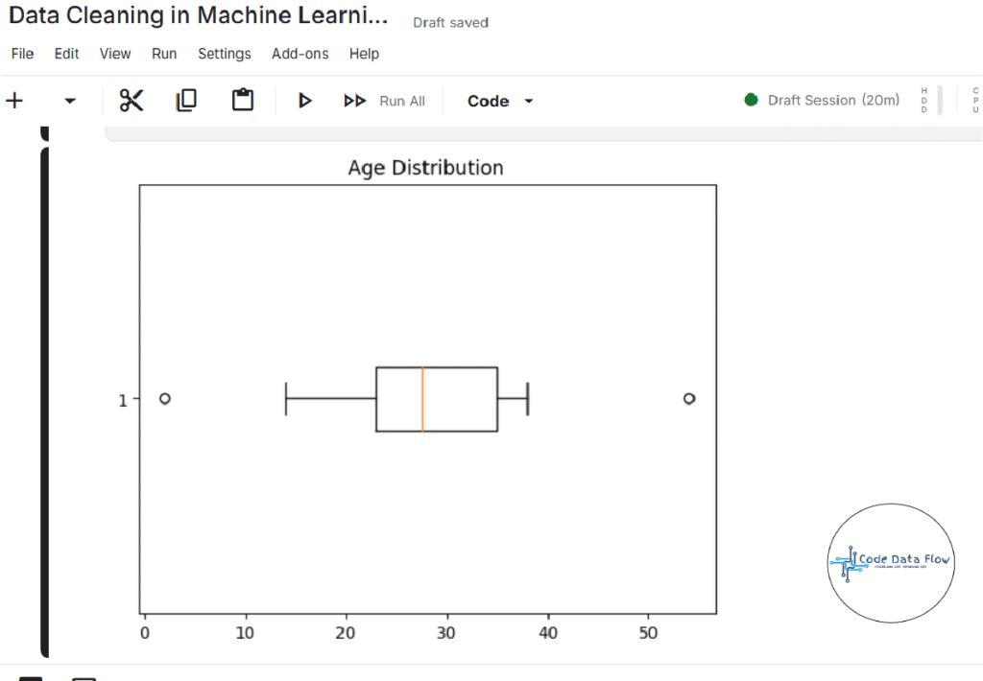Open the Run menu

click(164, 54)
